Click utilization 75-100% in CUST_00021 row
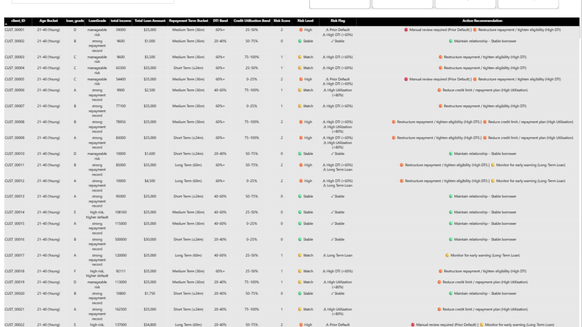This screenshot has height=327, width=582. (x=252, y=309)
